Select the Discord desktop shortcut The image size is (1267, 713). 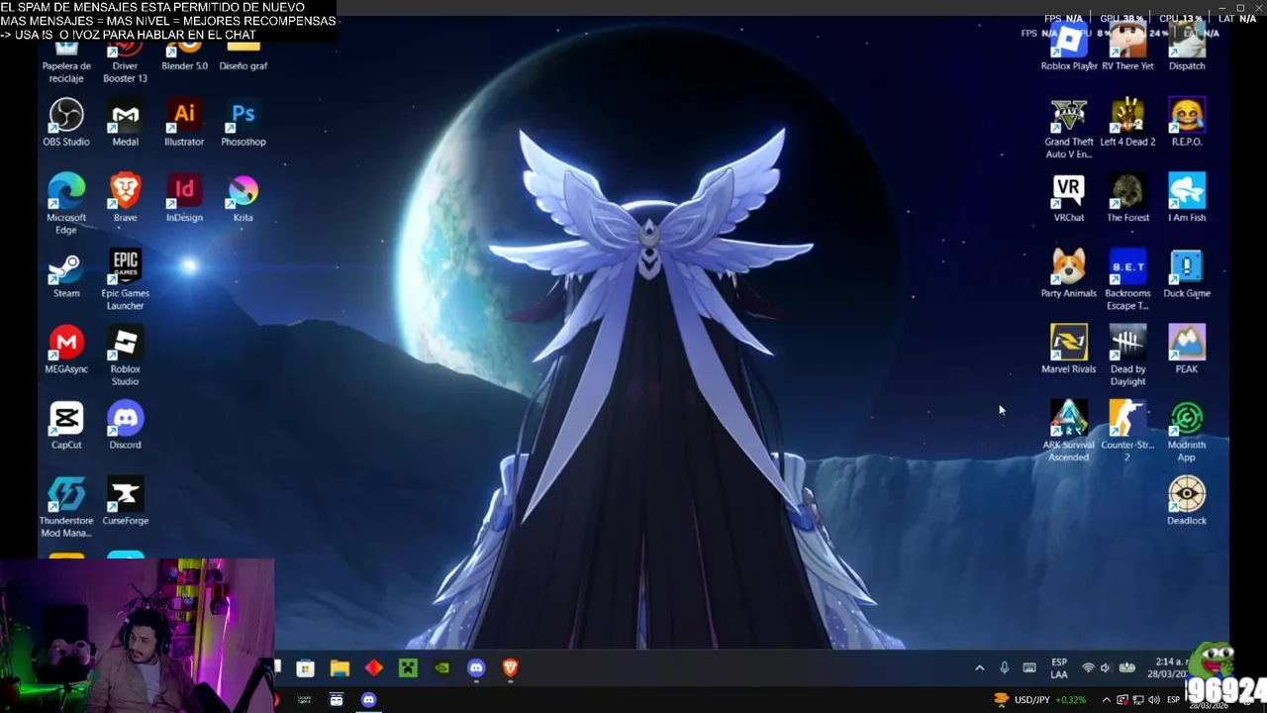click(x=125, y=426)
